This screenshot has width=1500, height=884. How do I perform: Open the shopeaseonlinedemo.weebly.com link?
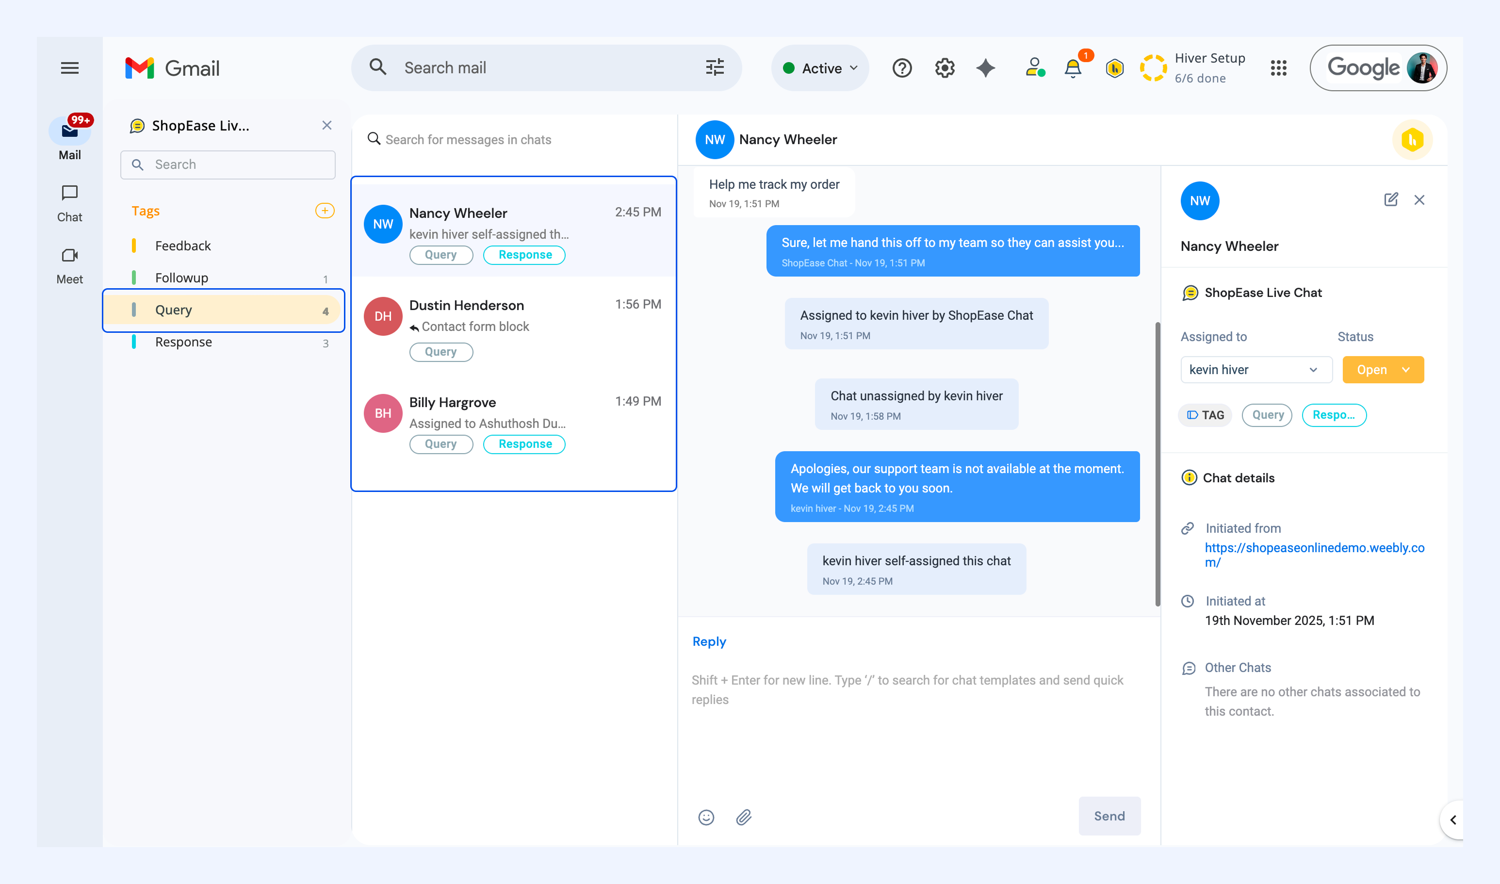pos(1314,555)
